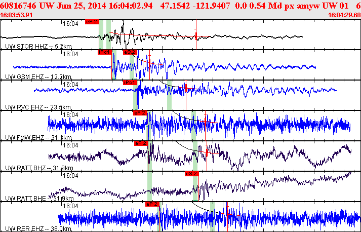
Task: Click the 16:04 time tick label on GSM EHZ trace
Action: (x=70, y=54)
